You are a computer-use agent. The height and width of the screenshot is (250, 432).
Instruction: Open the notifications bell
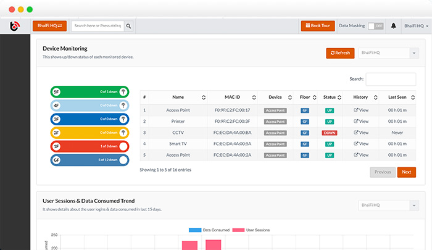pyautogui.click(x=393, y=26)
